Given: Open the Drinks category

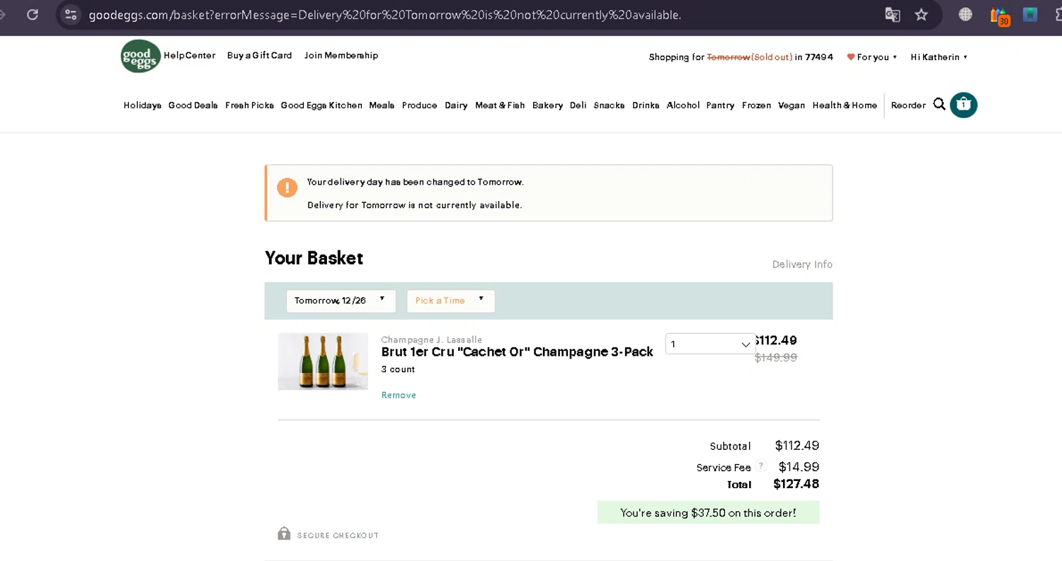Looking at the screenshot, I should 646,105.
